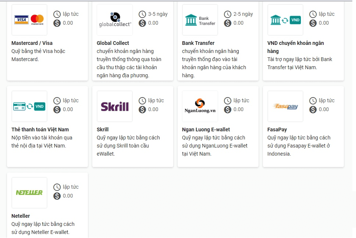
Task: Click the dollar fee icon on Skrill card
Action: point(142,110)
